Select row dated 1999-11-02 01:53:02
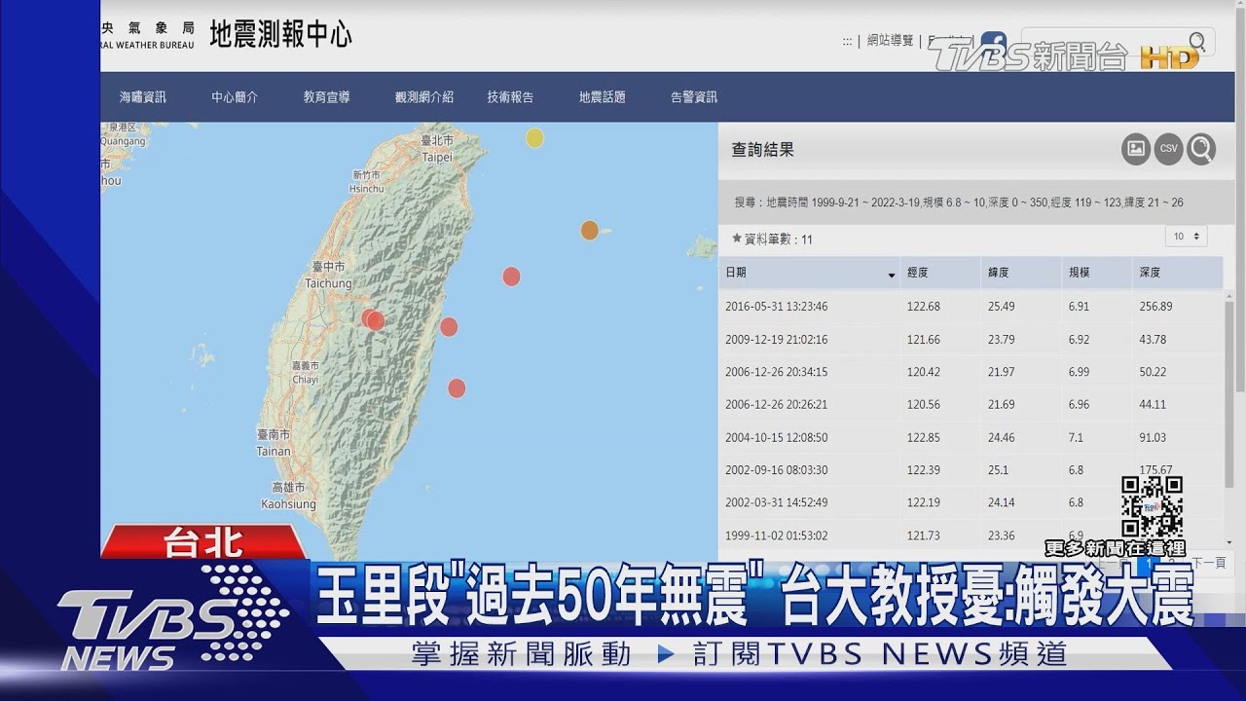This screenshot has width=1246, height=701. [971, 535]
